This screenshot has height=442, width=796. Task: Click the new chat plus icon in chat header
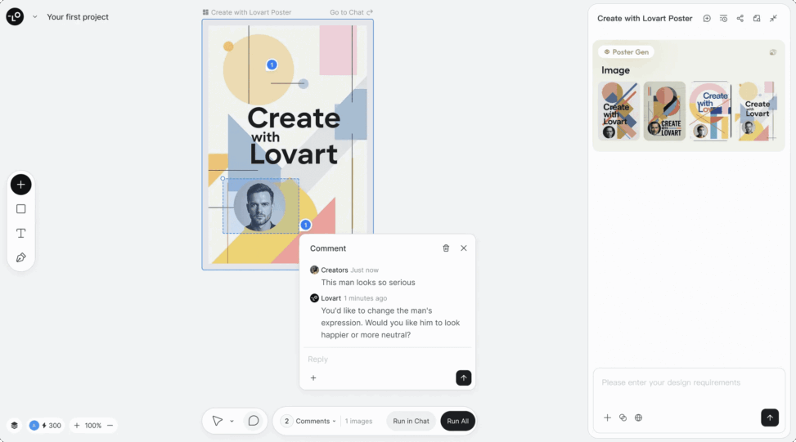point(707,18)
